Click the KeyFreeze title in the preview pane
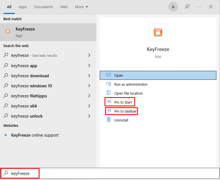Viewport: 220px width, 180px height. pos(158,49)
